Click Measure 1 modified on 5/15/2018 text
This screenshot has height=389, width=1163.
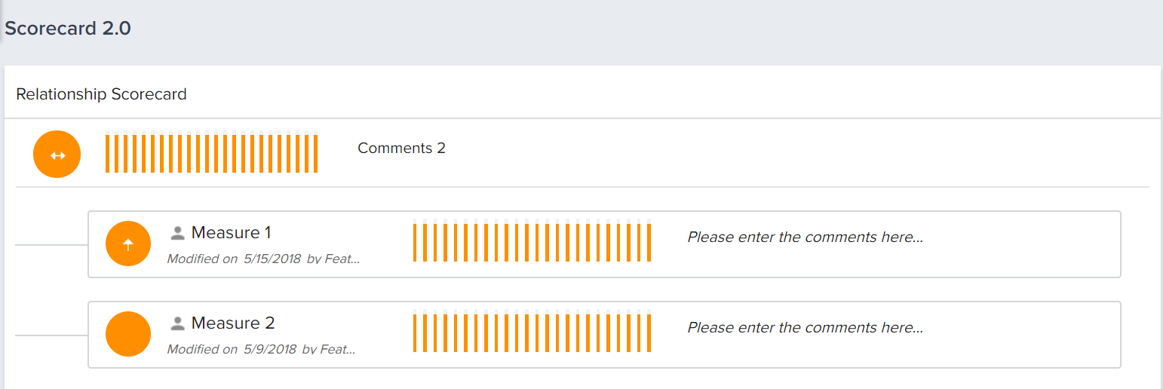point(263,259)
